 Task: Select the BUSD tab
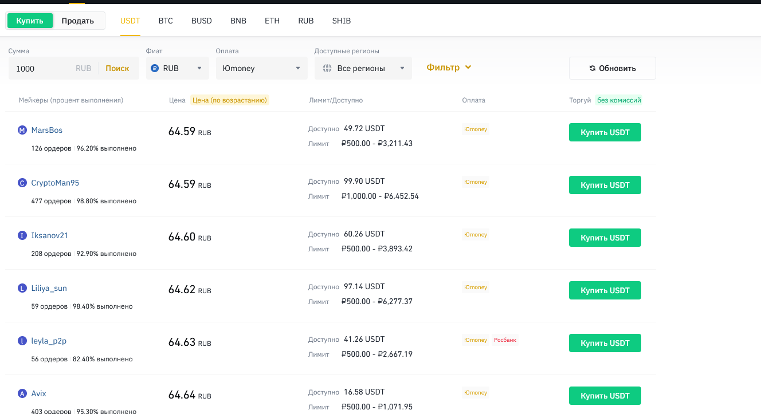(x=202, y=21)
